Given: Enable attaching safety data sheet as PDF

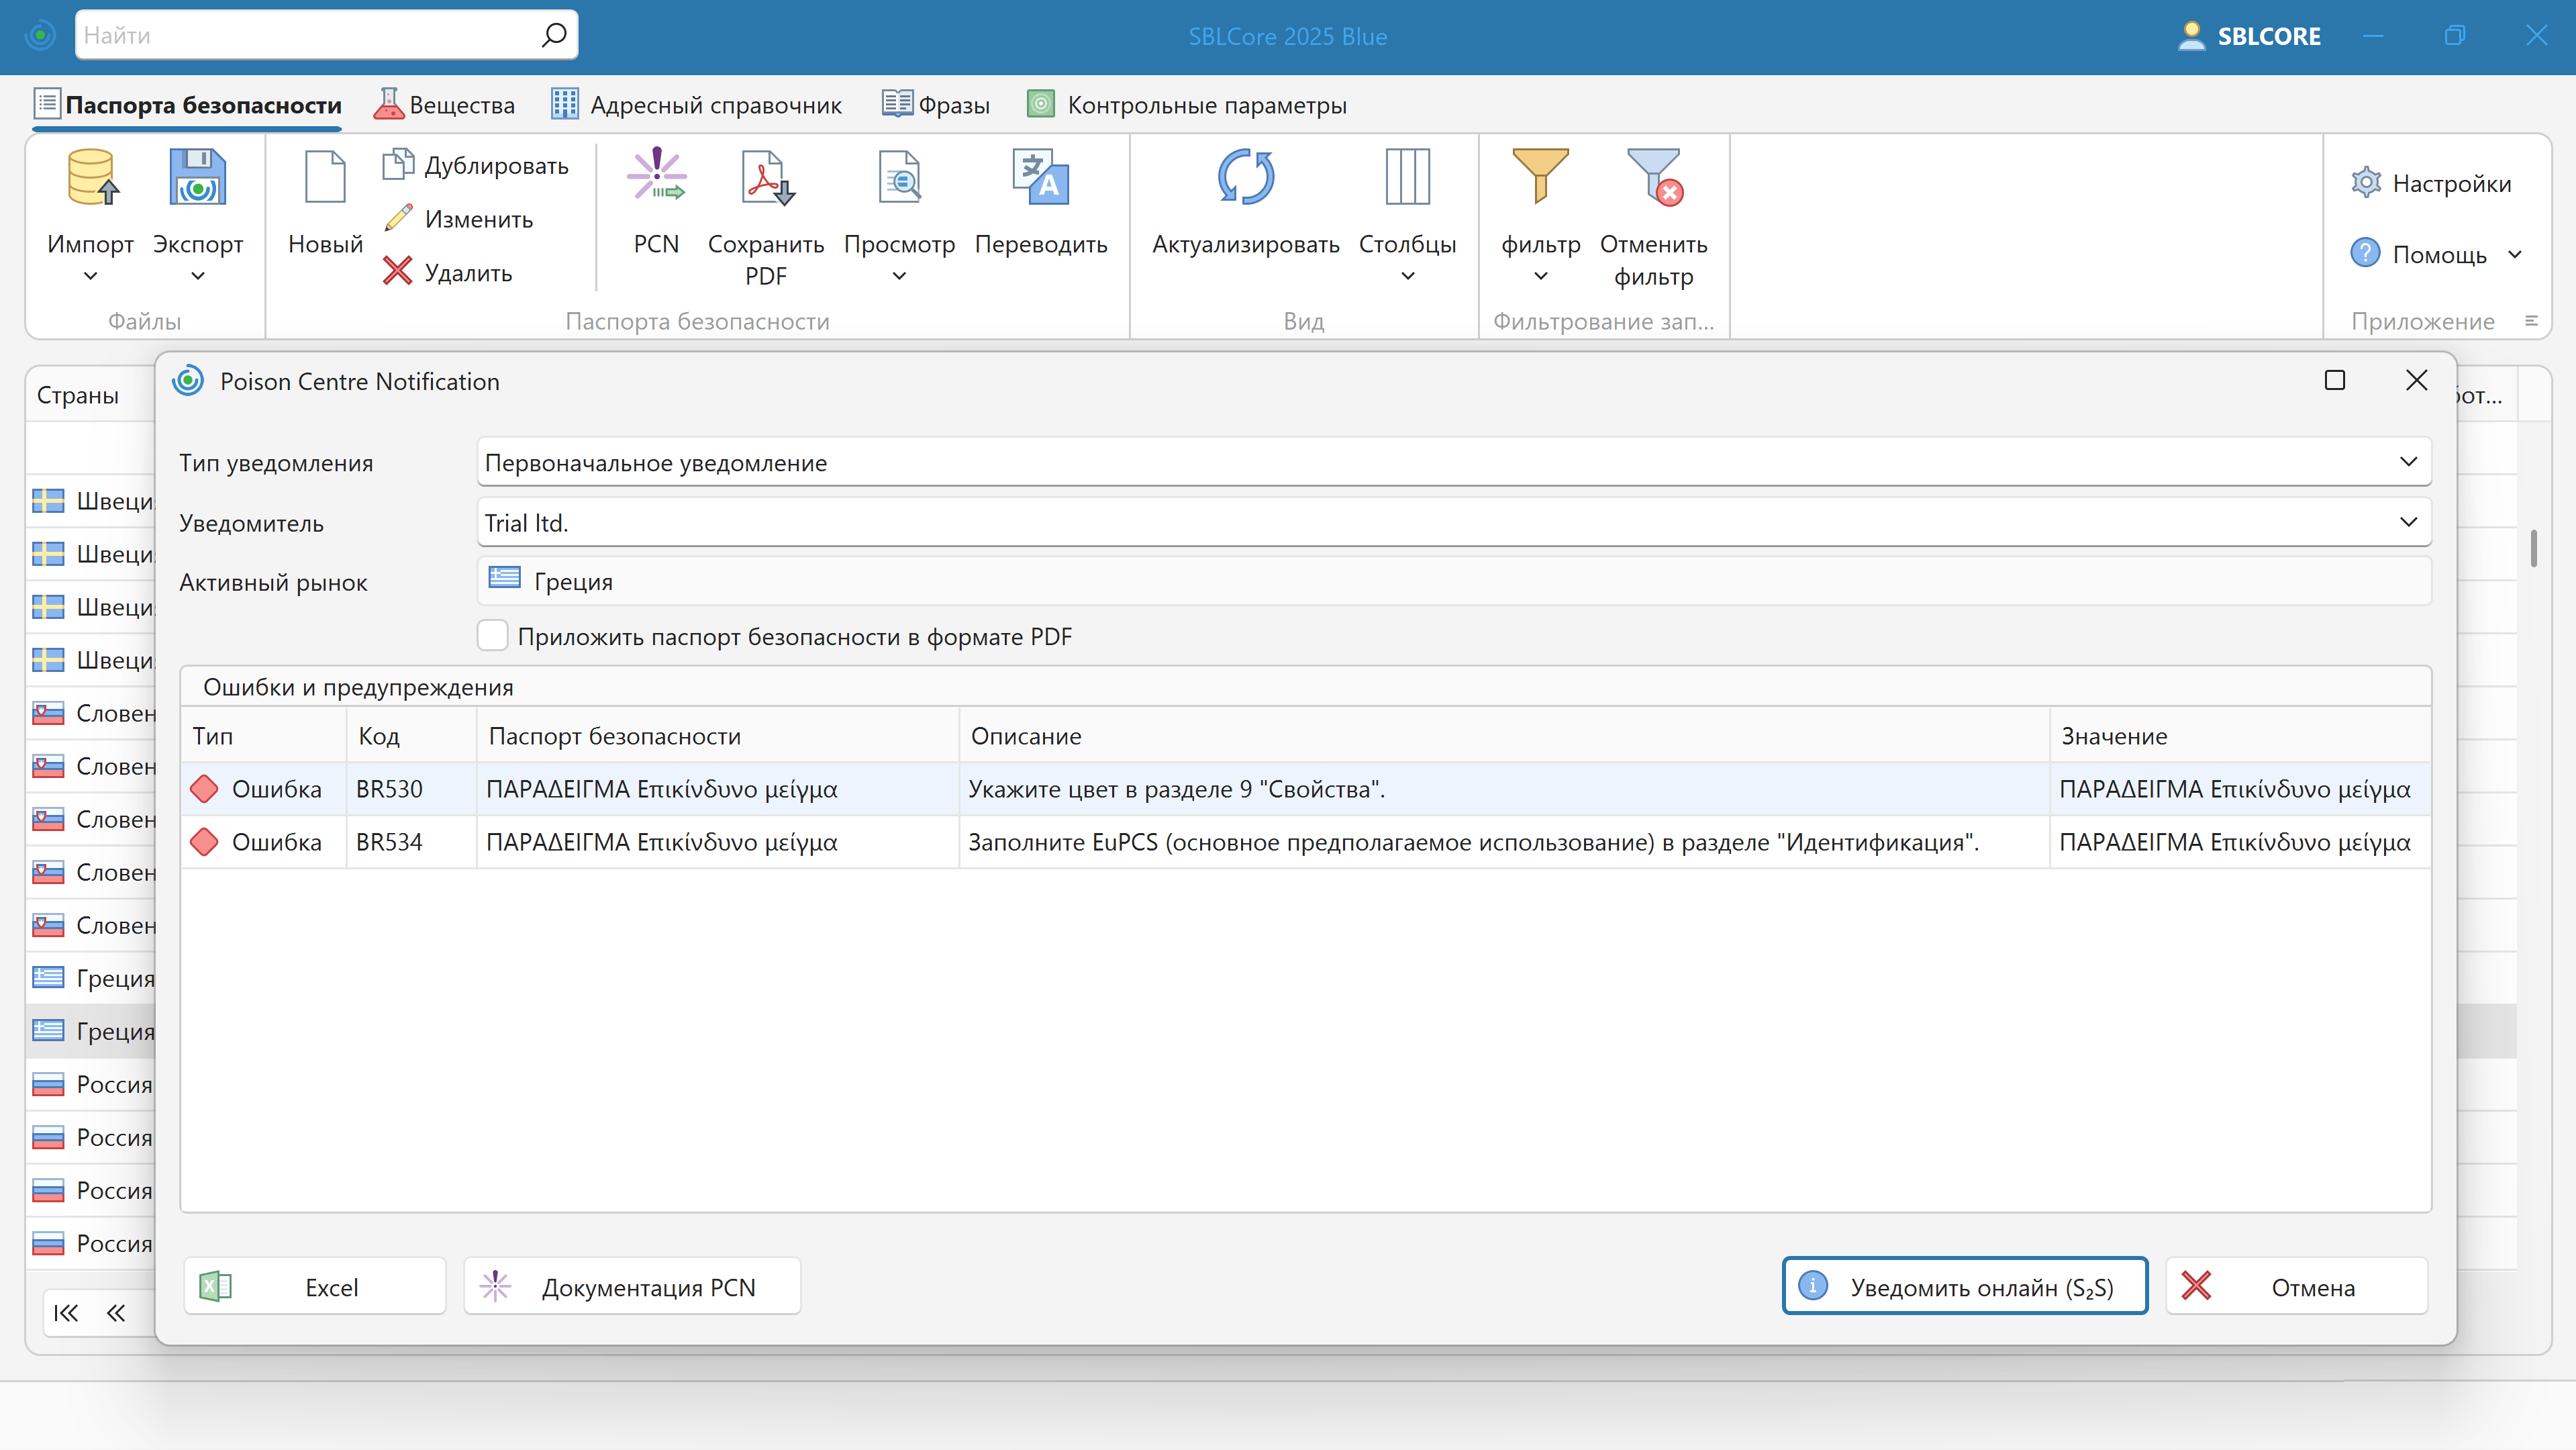Looking at the screenshot, I should pos(492,636).
